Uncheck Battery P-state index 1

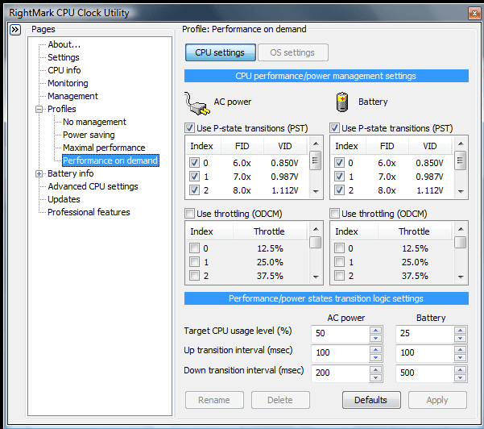coord(340,176)
